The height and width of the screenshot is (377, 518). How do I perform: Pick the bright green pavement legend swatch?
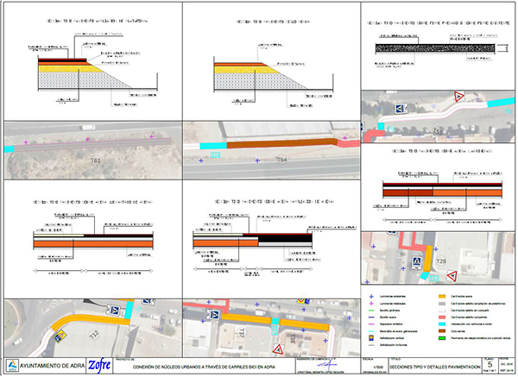pyautogui.click(x=442, y=338)
